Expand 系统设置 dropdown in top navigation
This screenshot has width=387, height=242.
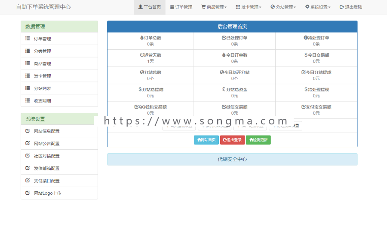[x=318, y=7]
